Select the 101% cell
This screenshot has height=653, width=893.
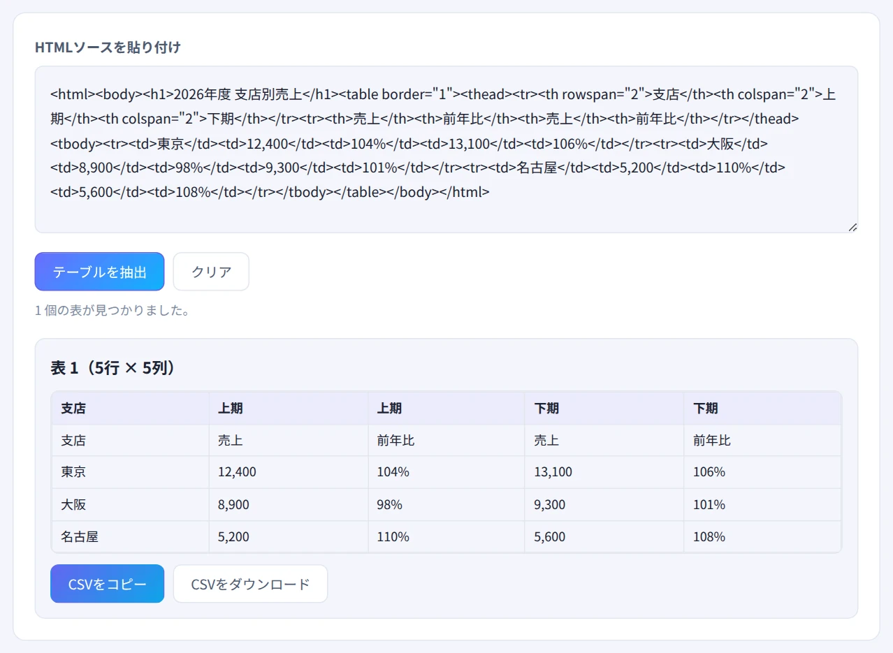(762, 504)
